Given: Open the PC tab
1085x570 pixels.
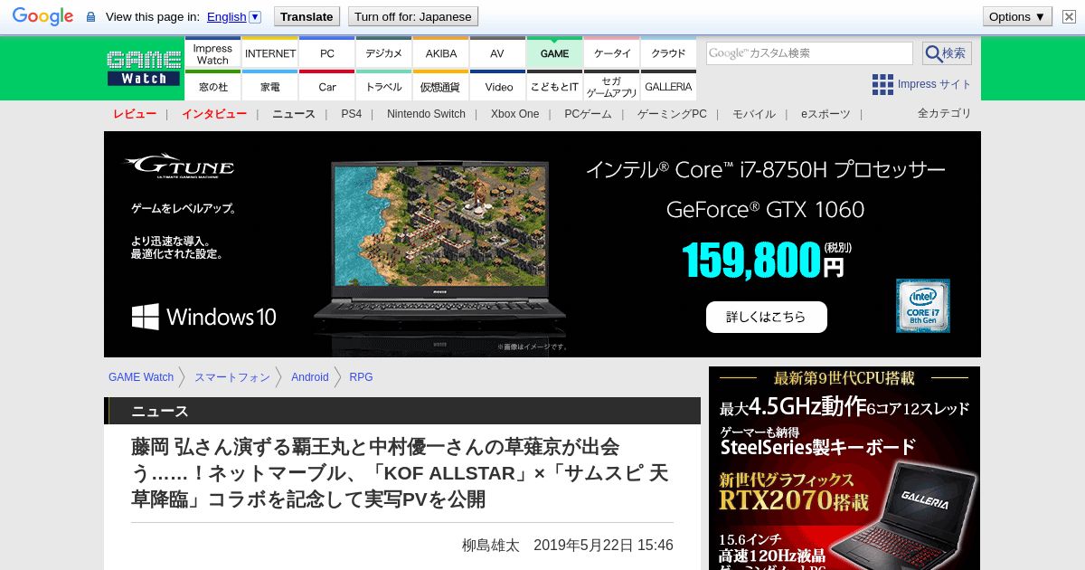Looking at the screenshot, I should pyautogui.click(x=327, y=52).
